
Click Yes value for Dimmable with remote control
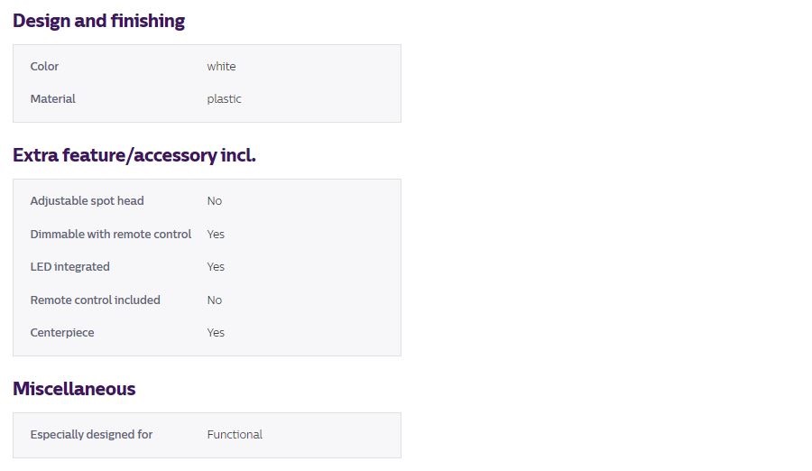216,235
